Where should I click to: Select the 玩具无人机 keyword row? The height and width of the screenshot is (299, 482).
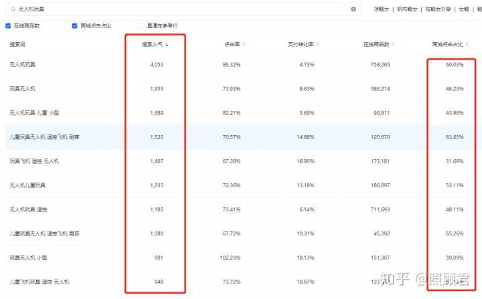click(23, 89)
